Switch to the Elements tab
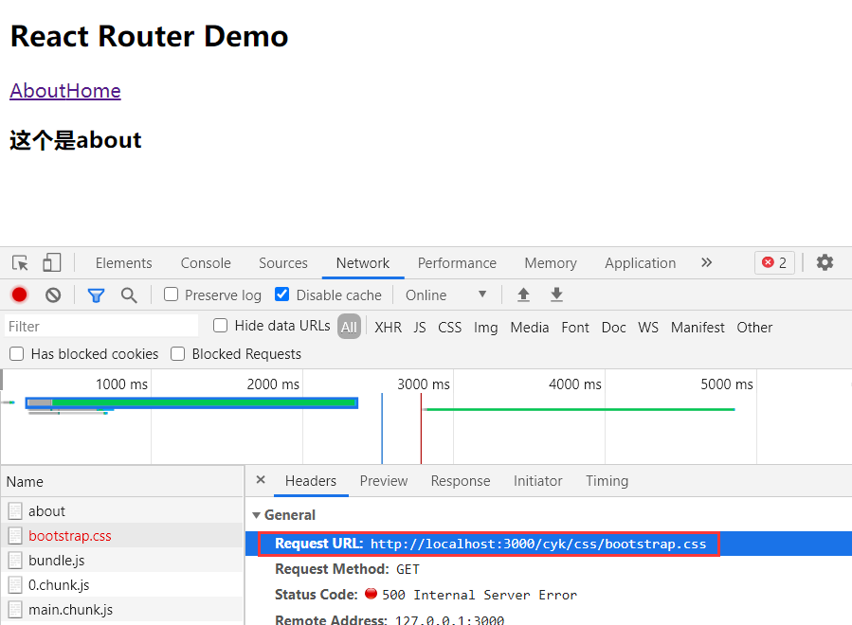852x625 pixels. point(124,263)
